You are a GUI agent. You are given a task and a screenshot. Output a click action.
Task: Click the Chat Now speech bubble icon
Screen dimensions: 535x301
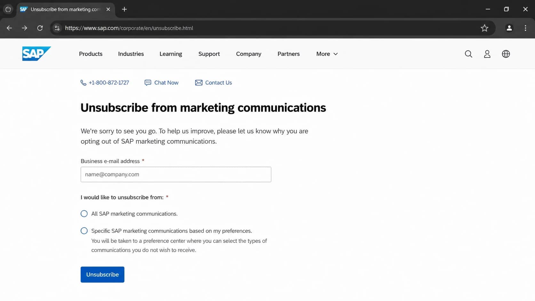[148, 83]
